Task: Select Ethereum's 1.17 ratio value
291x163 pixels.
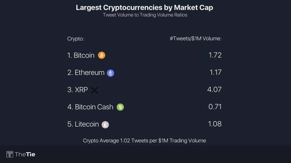Action: [215, 72]
